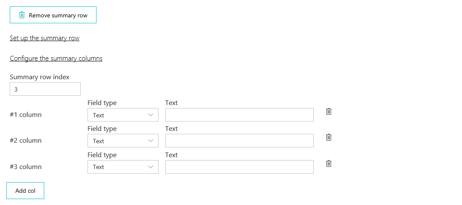Open the Field type dropdown for #1 column

click(x=123, y=115)
